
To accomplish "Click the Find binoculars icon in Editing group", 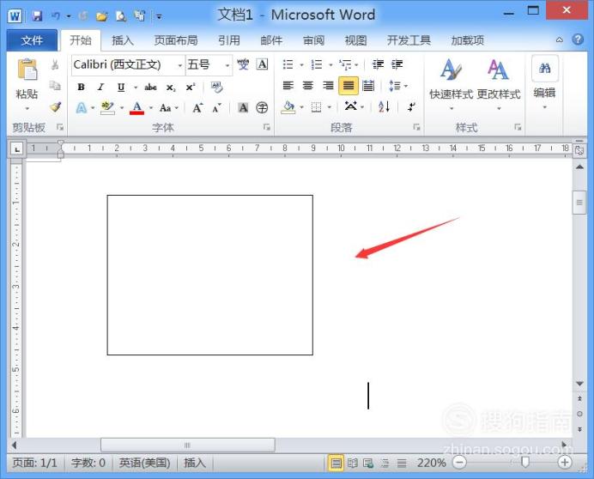I will point(545,68).
